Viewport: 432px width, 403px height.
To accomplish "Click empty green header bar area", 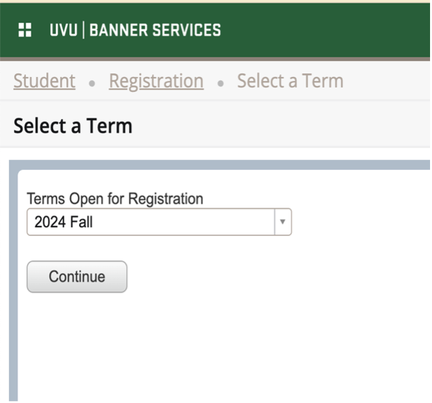I will (325, 30).
